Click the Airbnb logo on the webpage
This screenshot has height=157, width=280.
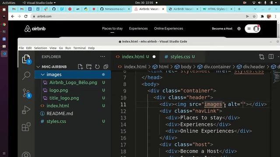click(x=35, y=28)
